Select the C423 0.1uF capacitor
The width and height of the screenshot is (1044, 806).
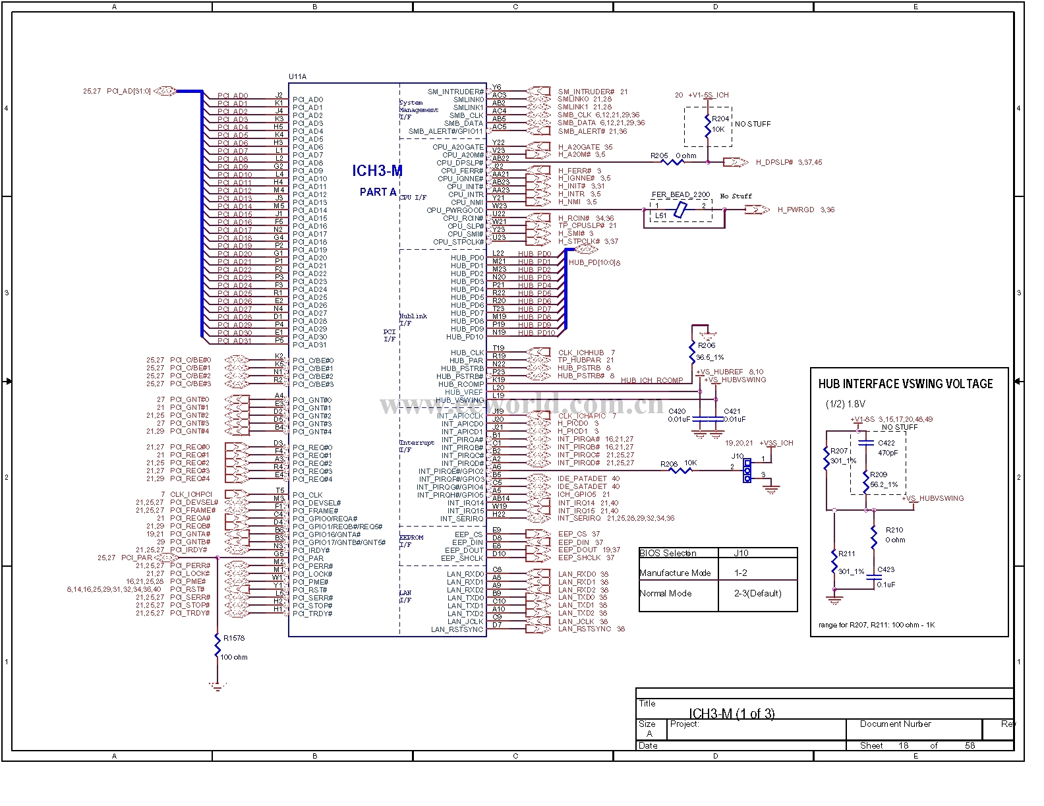pos(873,577)
